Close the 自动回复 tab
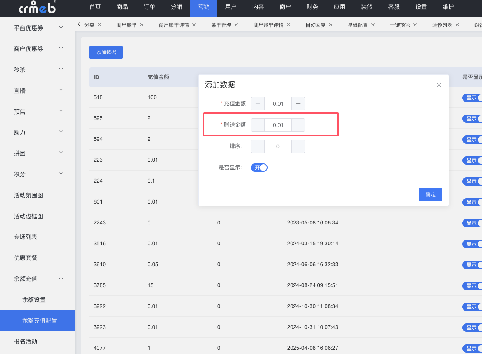The image size is (482, 354). (330, 25)
